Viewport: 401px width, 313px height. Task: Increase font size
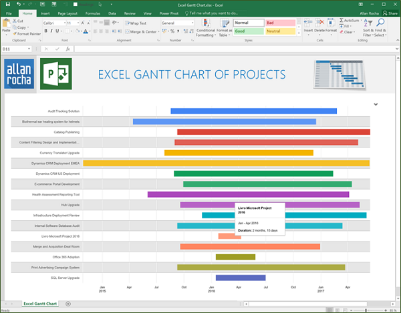(x=83, y=23)
